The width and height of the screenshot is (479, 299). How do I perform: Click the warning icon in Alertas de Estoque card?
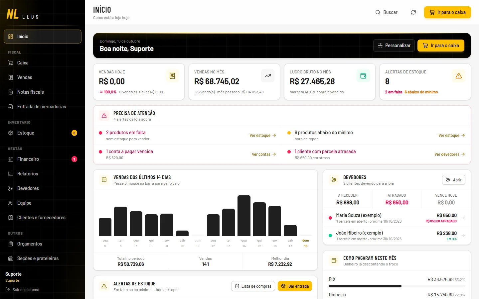click(459, 76)
